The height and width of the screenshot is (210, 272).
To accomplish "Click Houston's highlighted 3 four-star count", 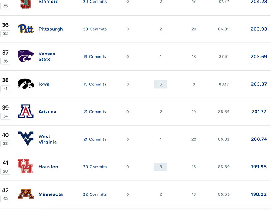I will coord(161,167).
